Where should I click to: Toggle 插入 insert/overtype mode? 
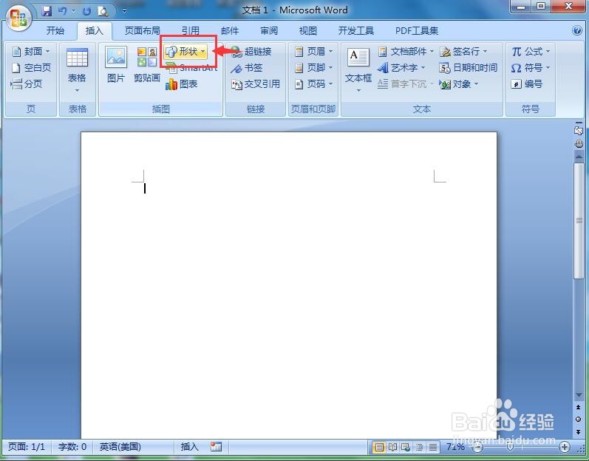tap(189, 447)
